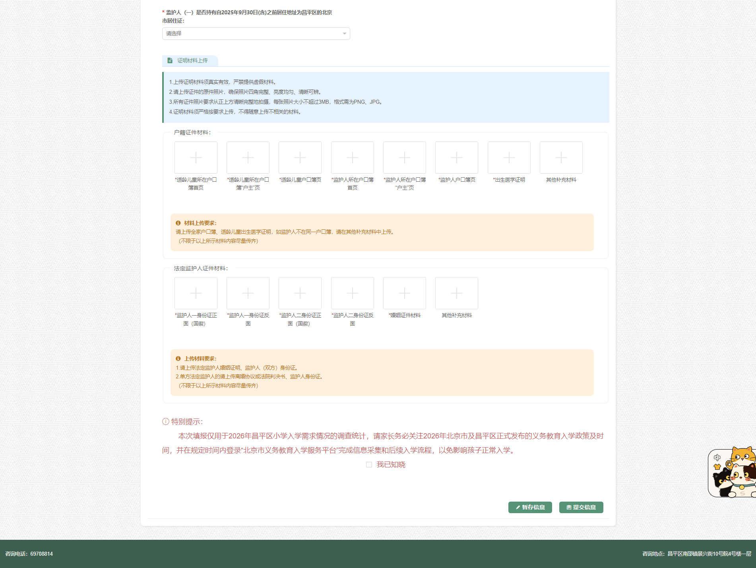Click the 暂存信息 button
The image size is (756, 568).
(530, 508)
